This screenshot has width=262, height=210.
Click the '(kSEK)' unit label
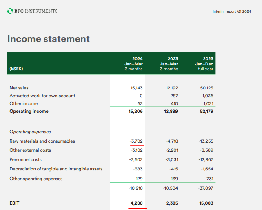[x=16, y=69]
